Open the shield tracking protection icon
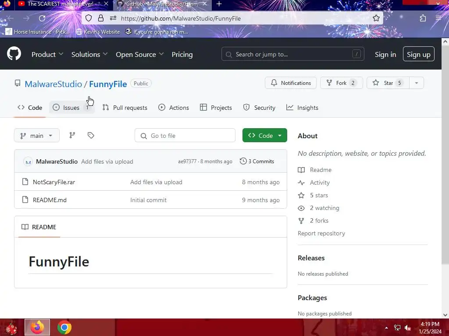This screenshot has width=449, height=336. pos(89,18)
